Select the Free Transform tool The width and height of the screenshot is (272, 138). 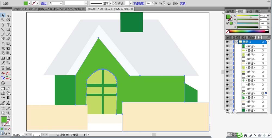tap(8, 48)
